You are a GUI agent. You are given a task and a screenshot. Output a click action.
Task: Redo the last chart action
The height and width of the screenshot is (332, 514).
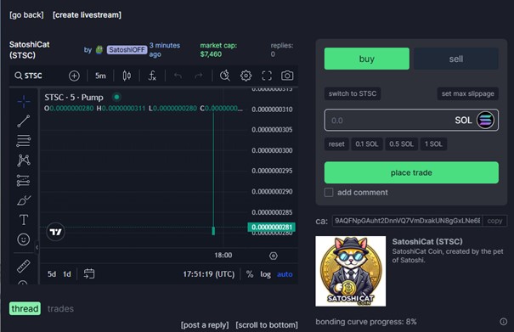pyautogui.click(x=199, y=76)
